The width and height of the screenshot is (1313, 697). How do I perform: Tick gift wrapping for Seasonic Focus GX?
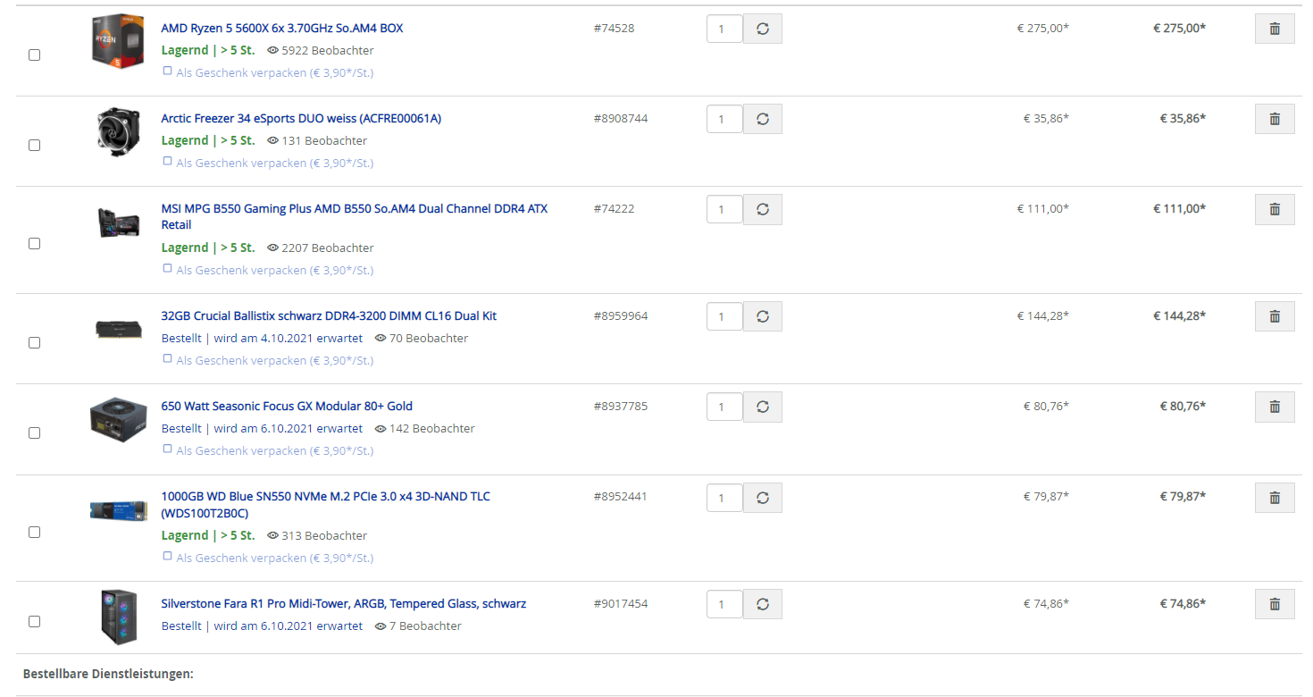[x=167, y=449]
